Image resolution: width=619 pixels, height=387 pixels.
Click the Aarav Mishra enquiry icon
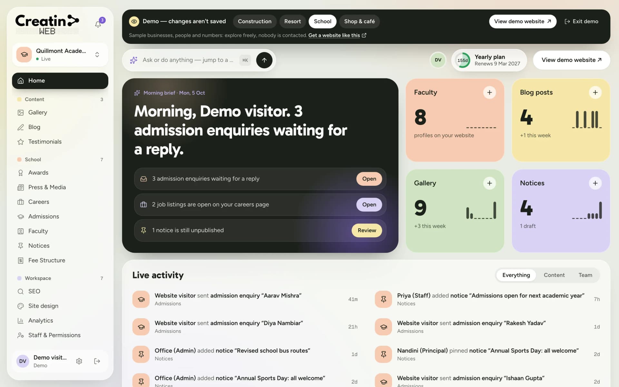(141, 299)
